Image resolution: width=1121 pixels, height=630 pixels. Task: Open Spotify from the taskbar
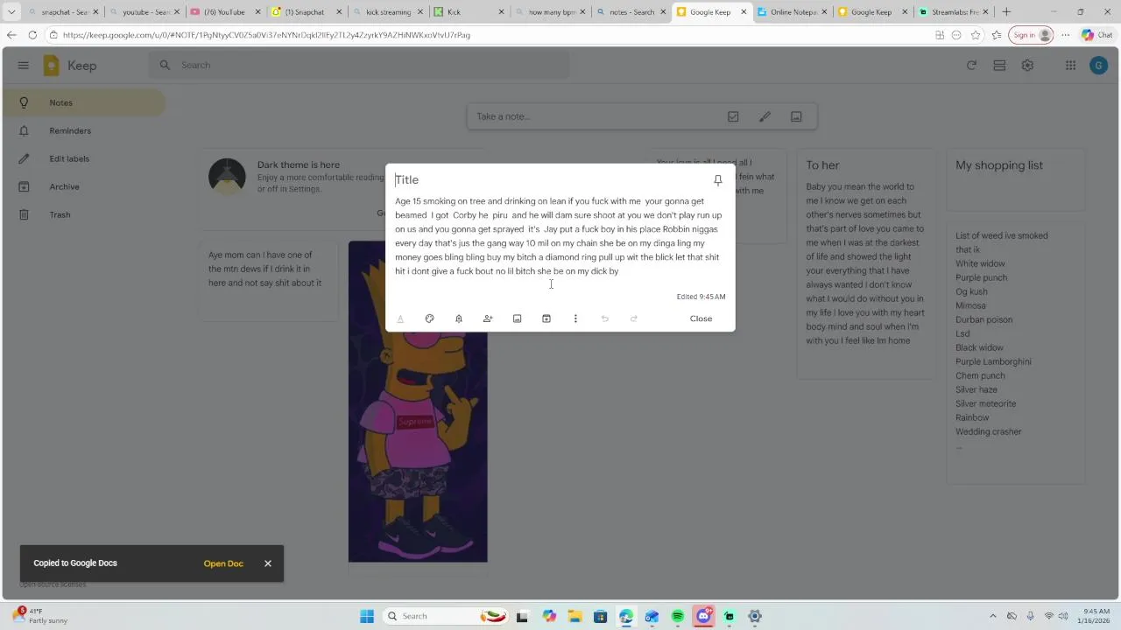click(x=678, y=616)
